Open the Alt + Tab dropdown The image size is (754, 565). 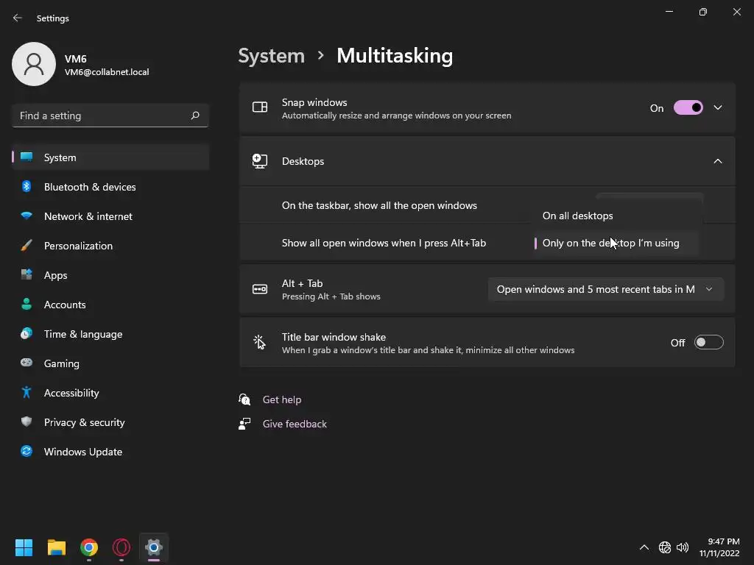pos(605,289)
